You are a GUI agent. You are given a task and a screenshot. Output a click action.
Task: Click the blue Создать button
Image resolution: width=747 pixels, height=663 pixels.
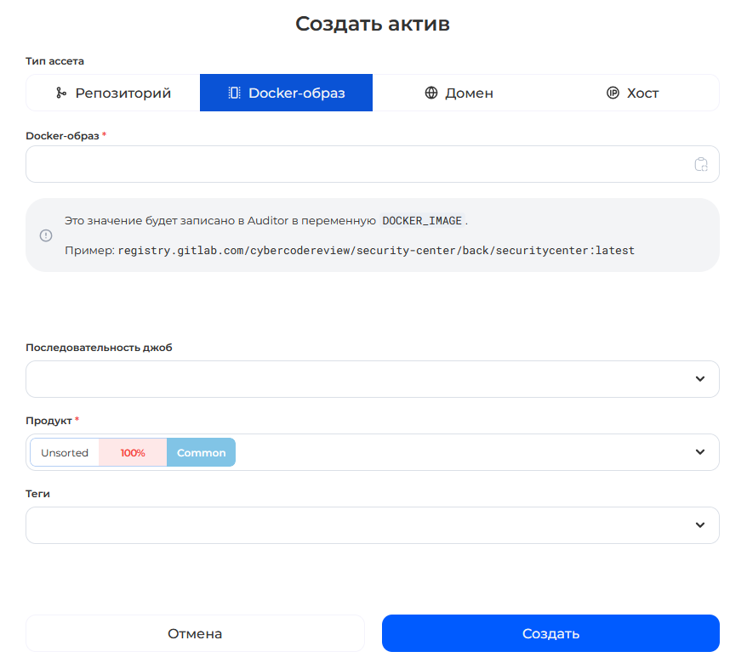point(550,633)
